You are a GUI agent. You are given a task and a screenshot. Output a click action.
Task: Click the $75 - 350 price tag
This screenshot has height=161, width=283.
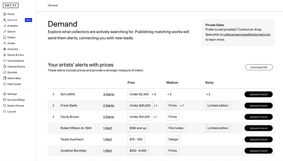coord(136,139)
